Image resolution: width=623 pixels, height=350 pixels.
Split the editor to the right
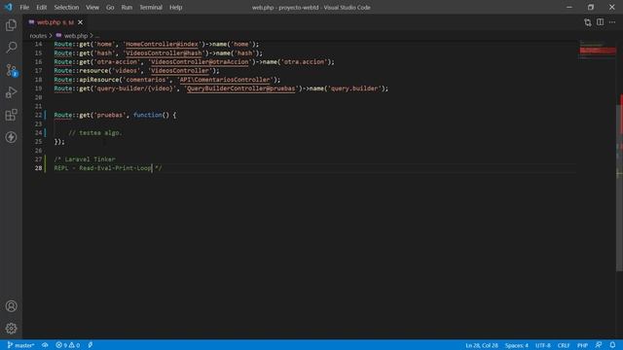pyautogui.click(x=600, y=22)
